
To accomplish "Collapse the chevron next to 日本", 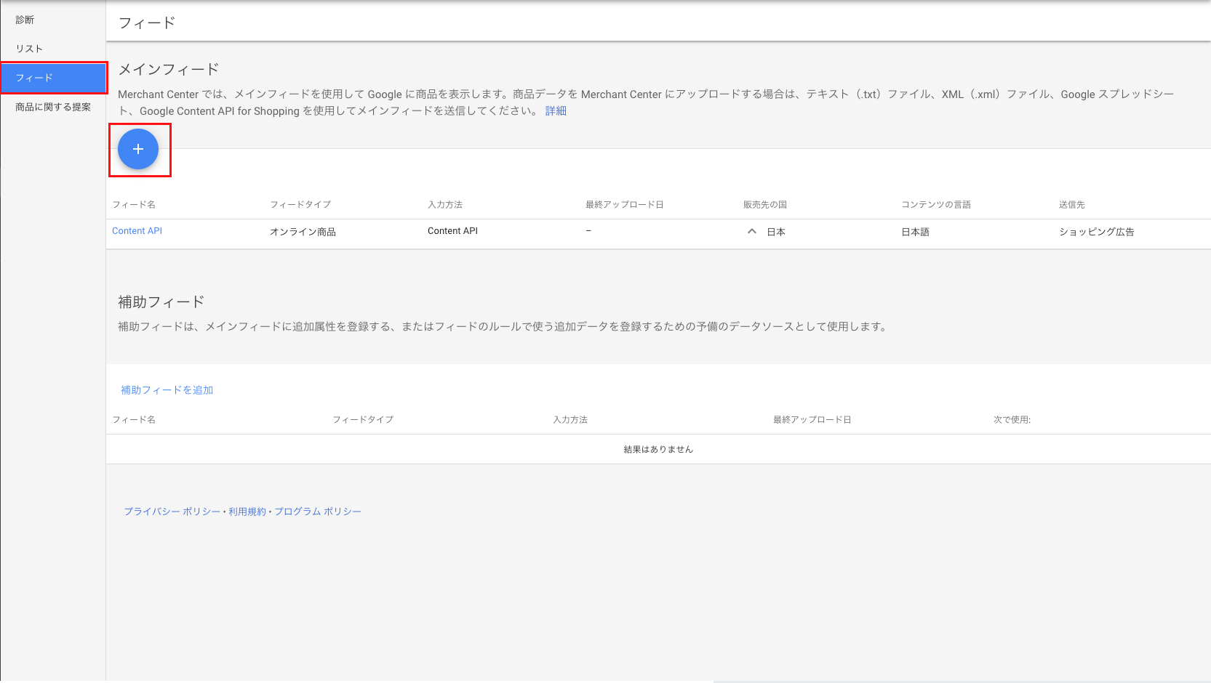I will pyautogui.click(x=752, y=232).
